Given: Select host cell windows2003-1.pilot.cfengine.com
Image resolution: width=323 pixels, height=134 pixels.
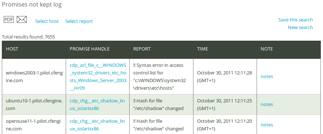Looking at the screenshot, I should 34,77.
